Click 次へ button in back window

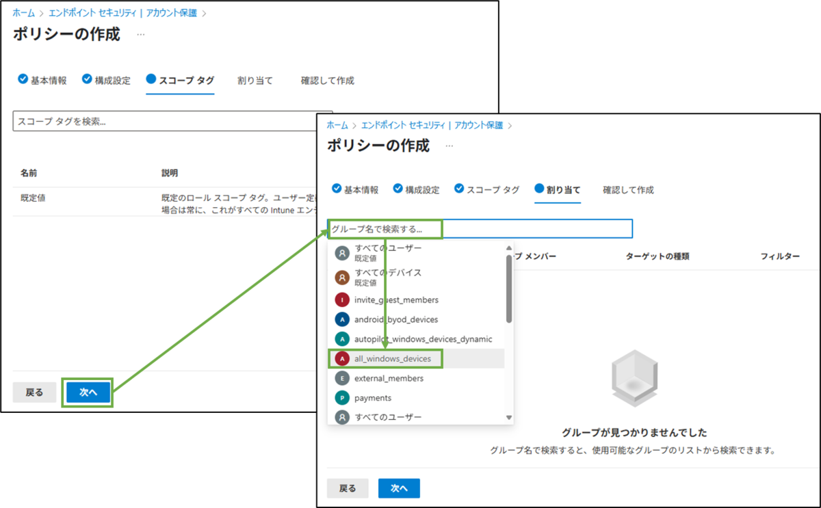tap(88, 392)
